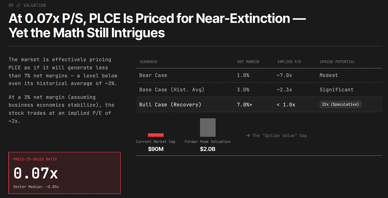Screen dimensions: 388x198
Task: Click the 0.07x price-to-sales figure
Action: point(35,173)
